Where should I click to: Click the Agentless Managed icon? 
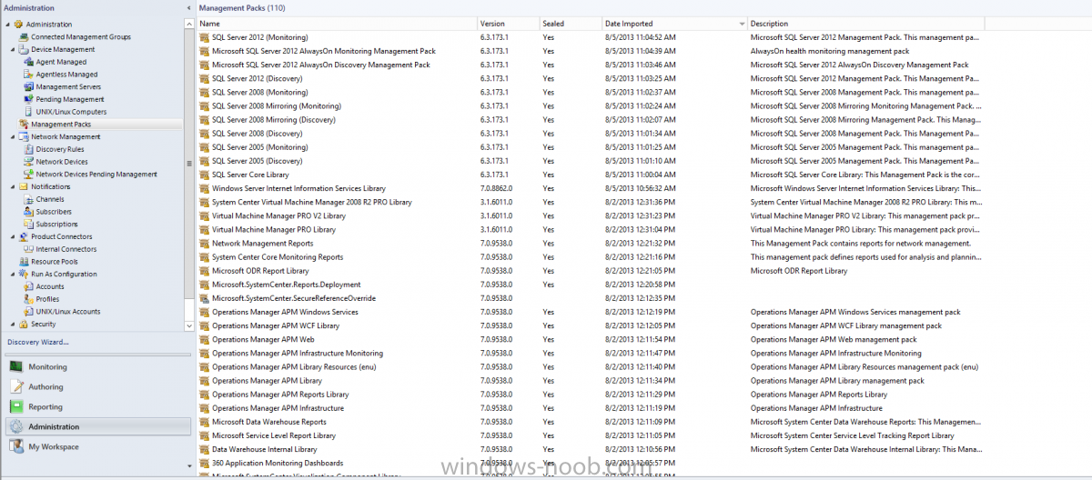point(29,75)
